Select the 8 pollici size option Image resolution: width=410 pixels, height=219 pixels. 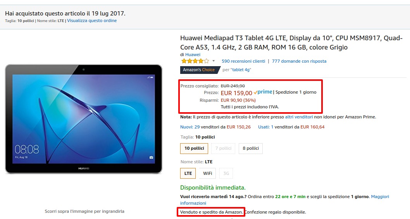click(250, 148)
